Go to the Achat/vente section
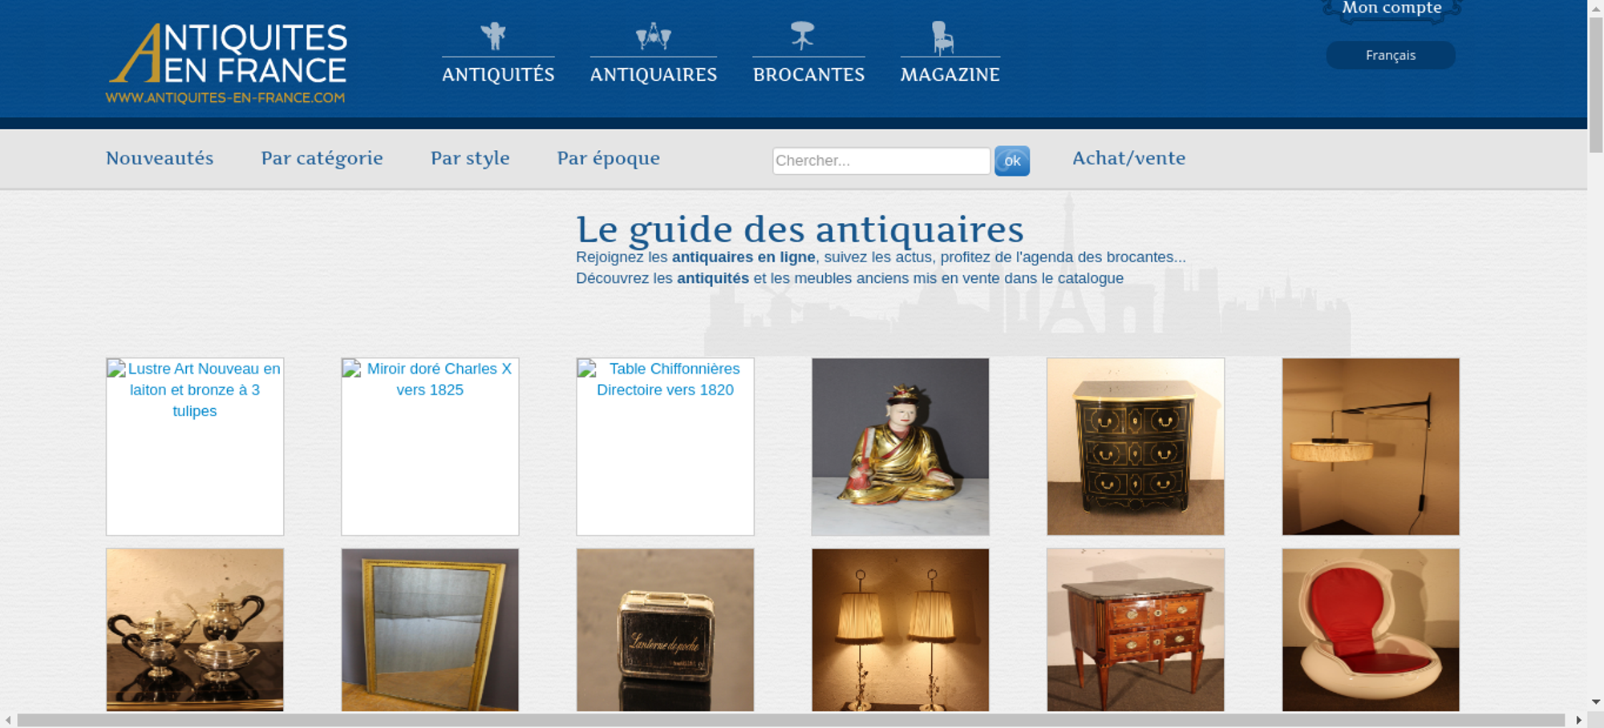Image resolution: width=1604 pixels, height=728 pixels. pos(1128,159)
